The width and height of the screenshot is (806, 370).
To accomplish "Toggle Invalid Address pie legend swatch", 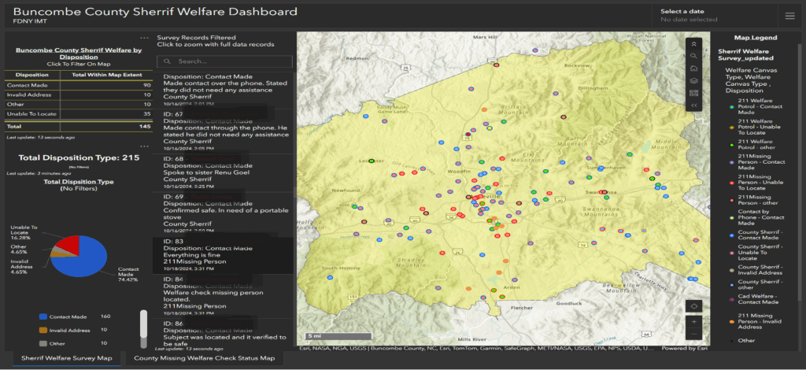I will point(43,331).
